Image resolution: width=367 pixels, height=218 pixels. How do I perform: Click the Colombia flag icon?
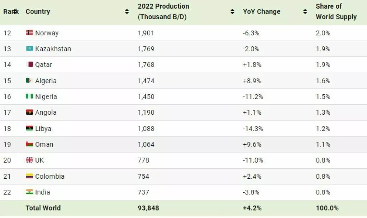coord(29,176)
